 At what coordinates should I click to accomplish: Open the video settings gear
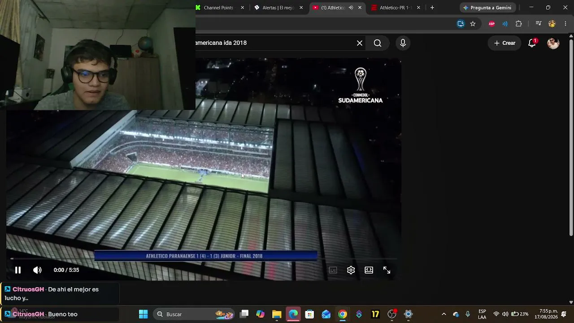[x=351, y=270]
